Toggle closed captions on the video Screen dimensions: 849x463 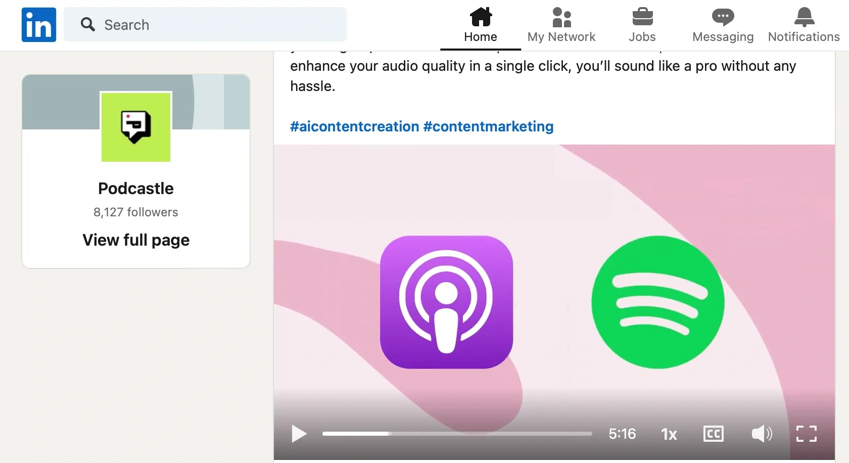point(713,434)
